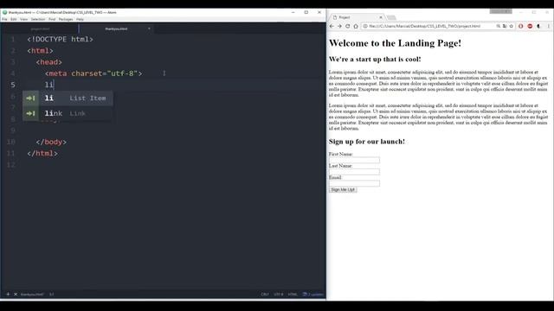554x311 pixels.
Task: Click line number 5 in the gutter
Action: 13,85
